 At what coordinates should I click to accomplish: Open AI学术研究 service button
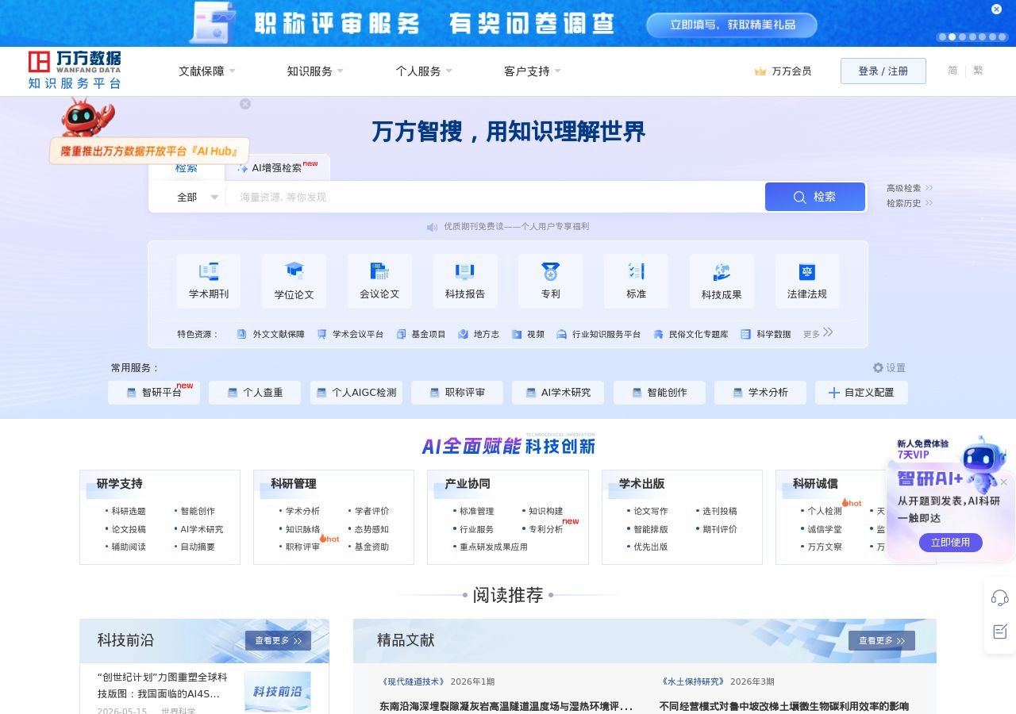(x=558, y=393)
